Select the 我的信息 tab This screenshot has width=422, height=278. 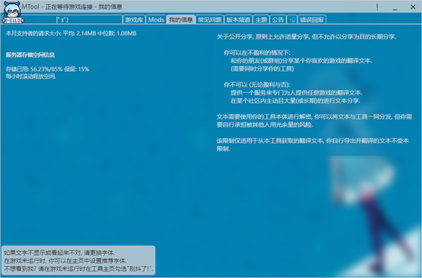pyautogui.click(x=181, y=19)
